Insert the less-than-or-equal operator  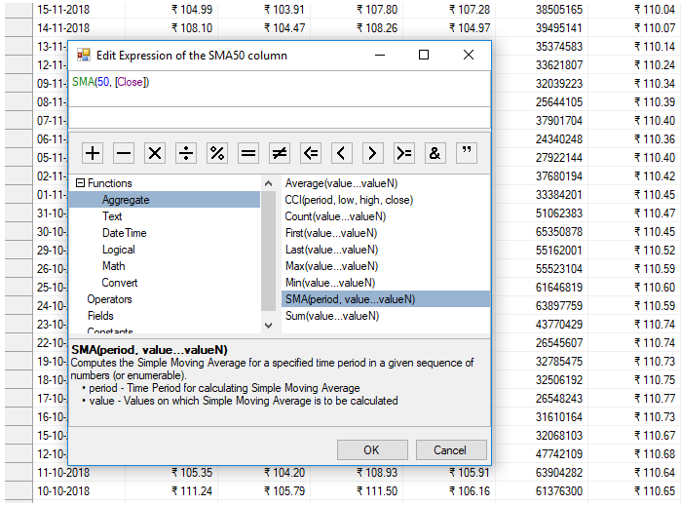coord(311,153)
